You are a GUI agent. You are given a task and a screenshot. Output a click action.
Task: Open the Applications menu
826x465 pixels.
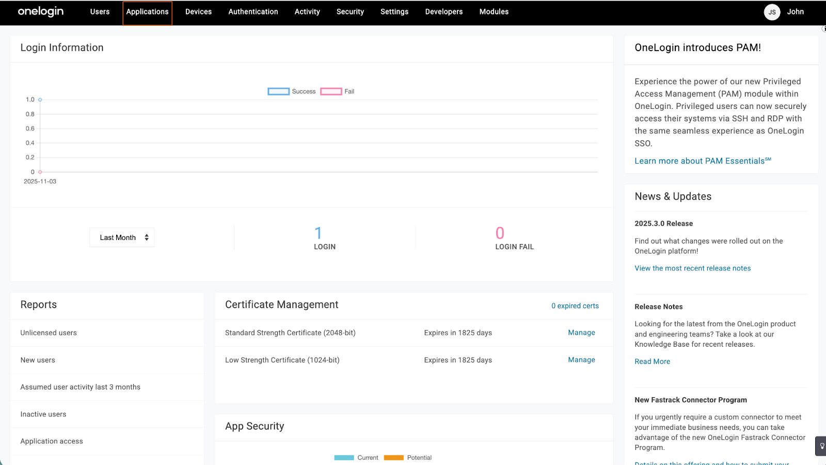tap(147, 12)
